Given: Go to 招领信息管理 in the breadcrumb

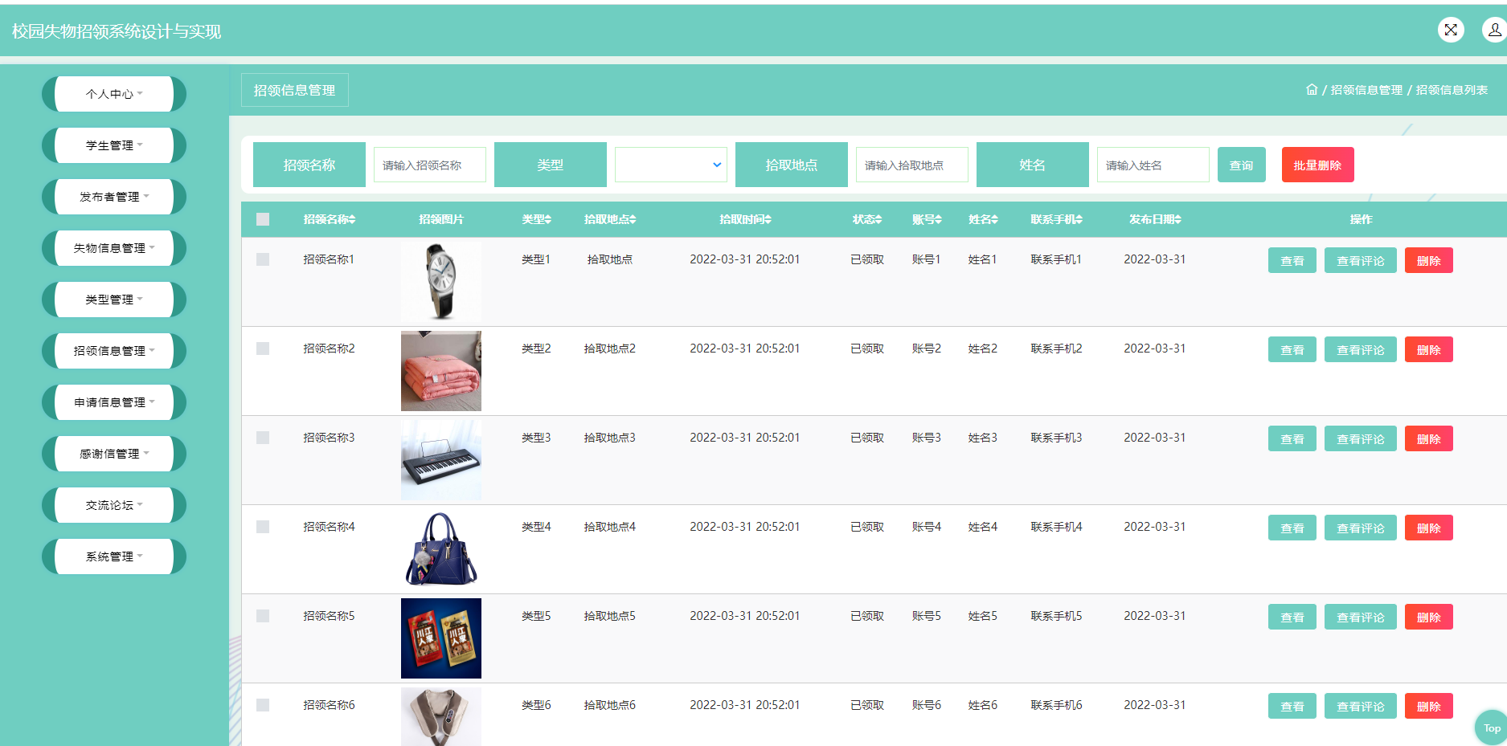Looking at the screenshot, I should coord(1366,90).
